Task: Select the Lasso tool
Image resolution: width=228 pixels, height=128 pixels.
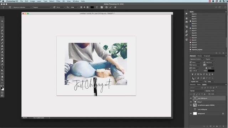Action: point(2,27)
